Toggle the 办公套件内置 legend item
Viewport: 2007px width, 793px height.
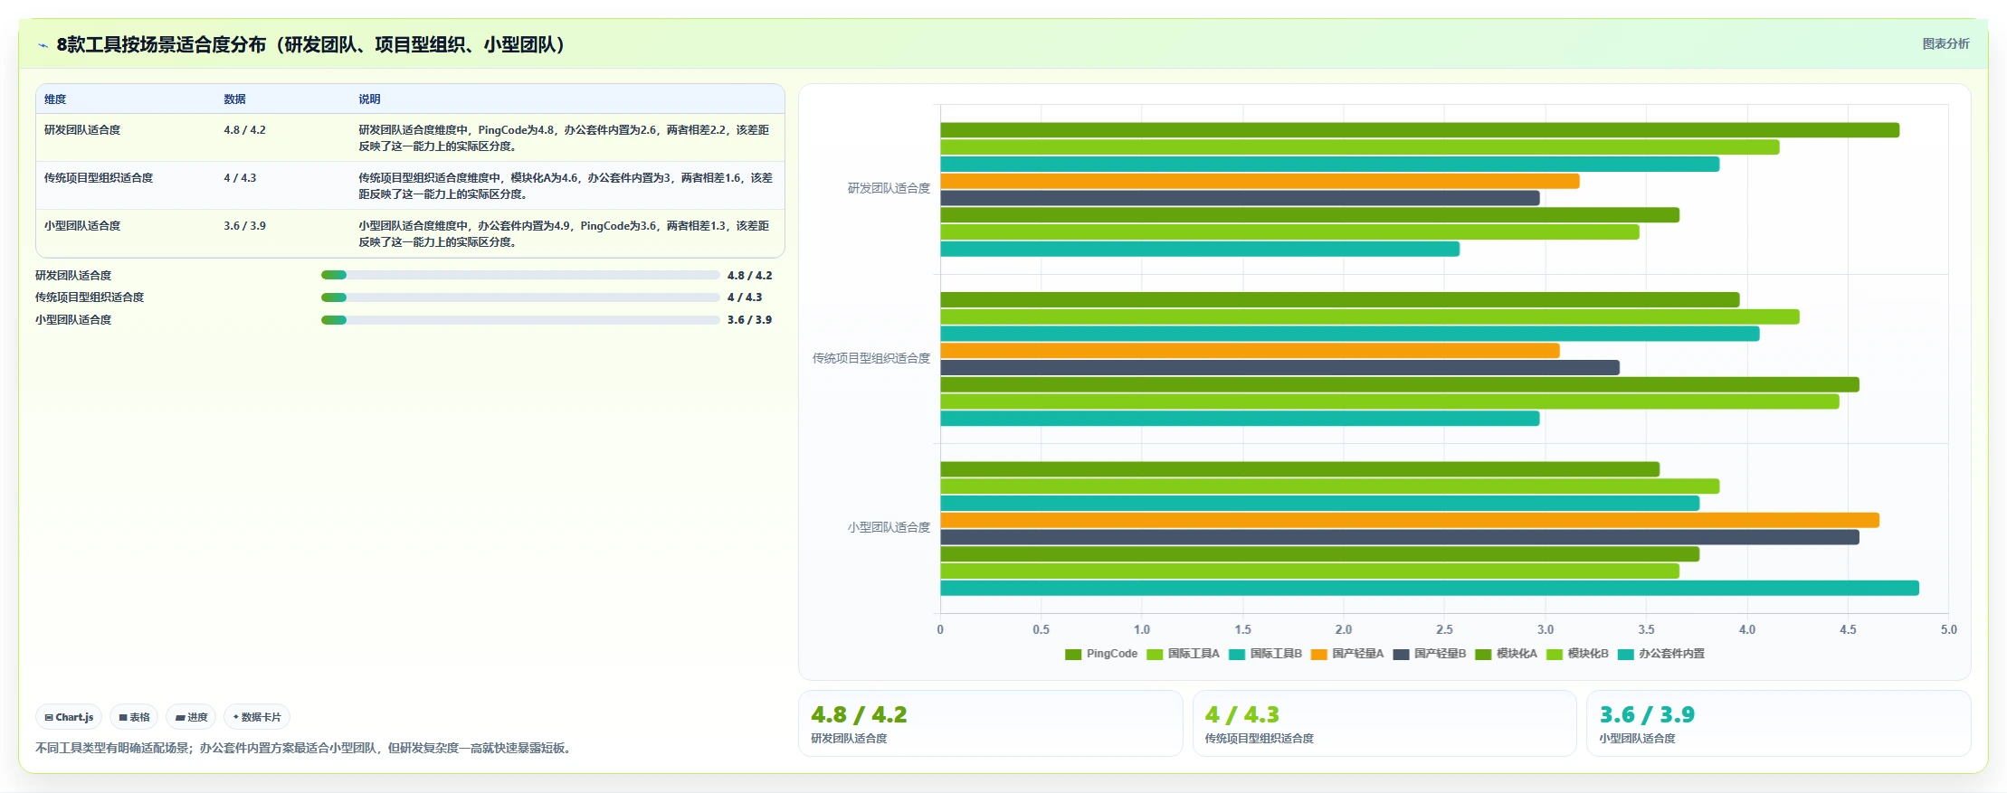click(1661, 654)
